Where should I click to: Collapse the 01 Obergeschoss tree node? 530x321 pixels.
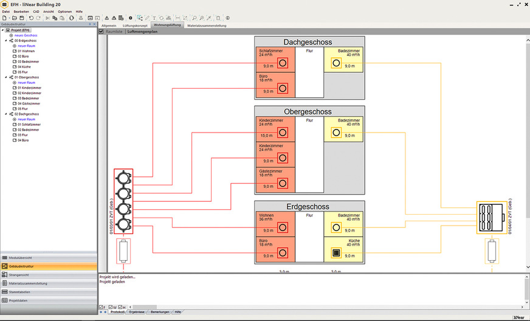(x=6, y=78)
